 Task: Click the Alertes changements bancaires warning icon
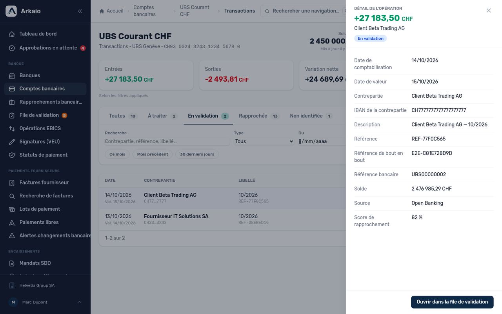(x=12, y=235)
